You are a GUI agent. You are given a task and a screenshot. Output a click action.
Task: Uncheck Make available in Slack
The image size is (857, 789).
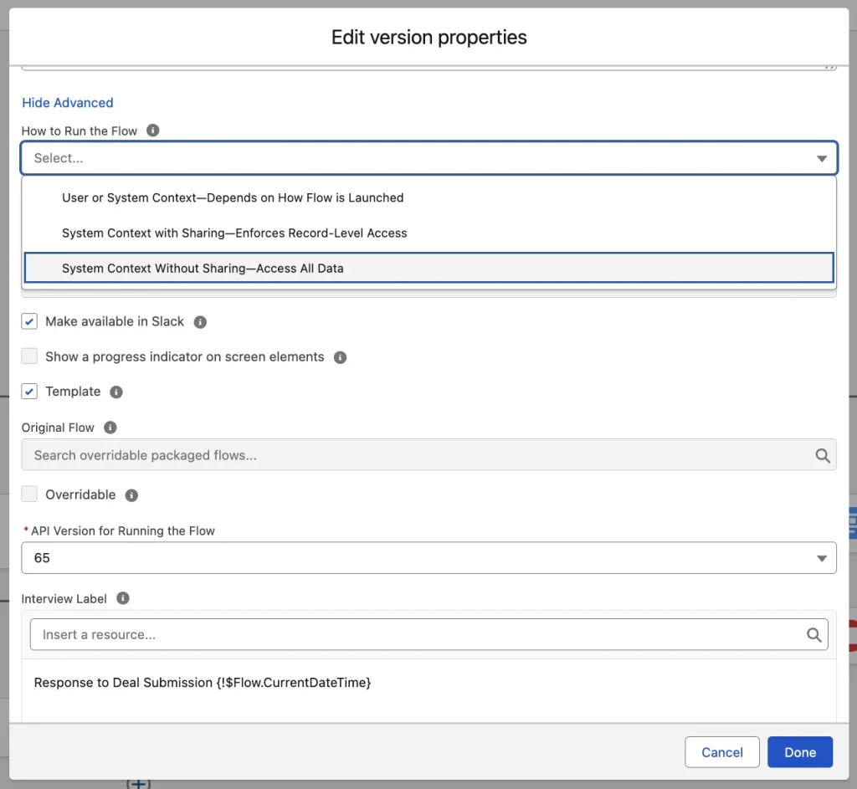pos(29,321)
